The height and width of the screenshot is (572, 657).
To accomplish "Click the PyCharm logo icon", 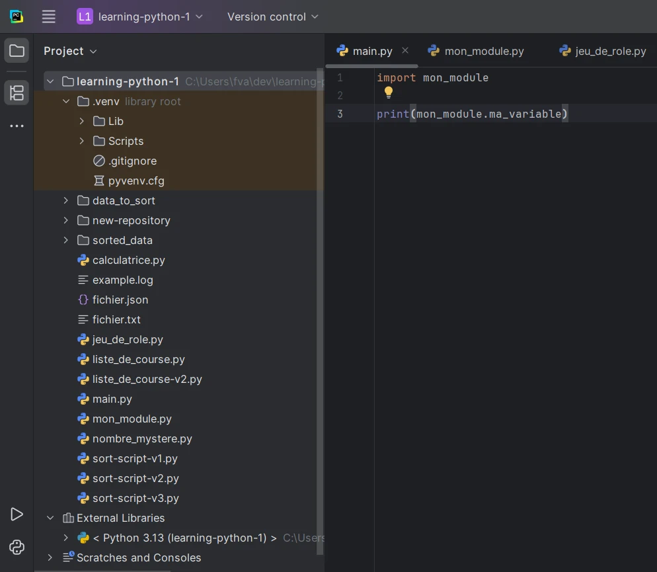I will coord(17,17).
